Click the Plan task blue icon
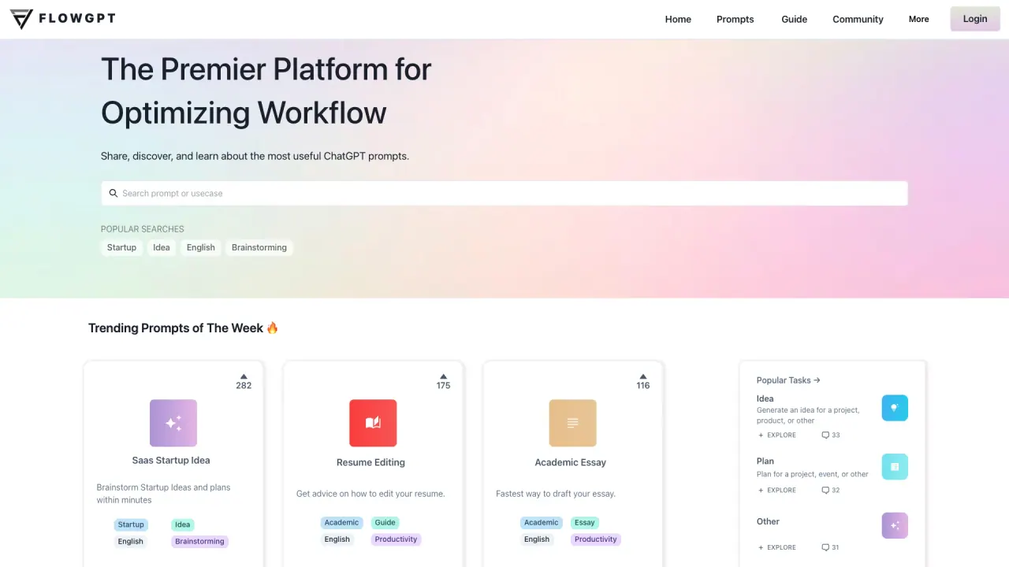 (895, 466)
